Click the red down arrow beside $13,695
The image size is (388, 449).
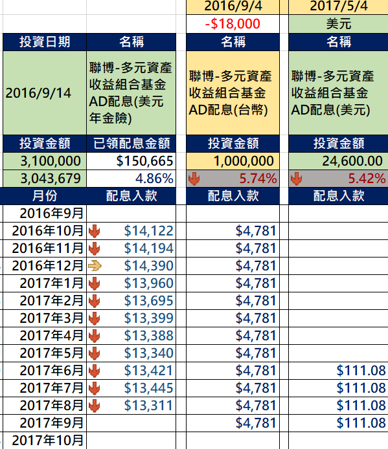click(95, 301)
